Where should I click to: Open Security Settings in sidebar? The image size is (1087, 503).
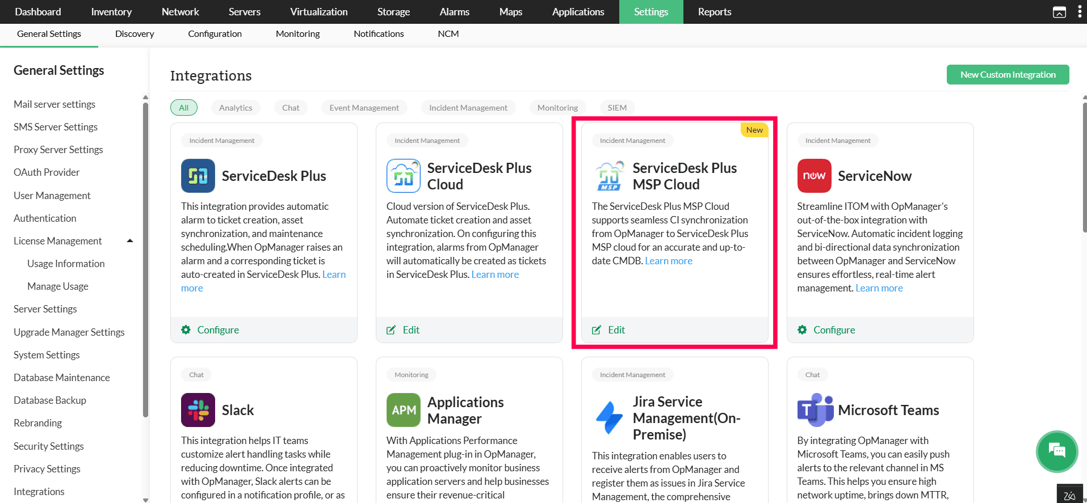click(x=49, y=446)
